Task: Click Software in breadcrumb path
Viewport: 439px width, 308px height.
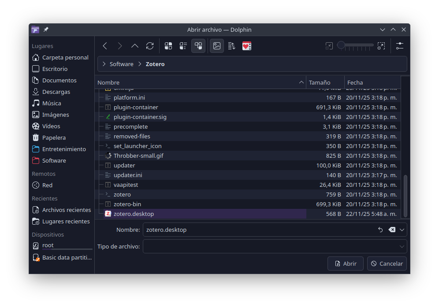Action: [122, 64]
